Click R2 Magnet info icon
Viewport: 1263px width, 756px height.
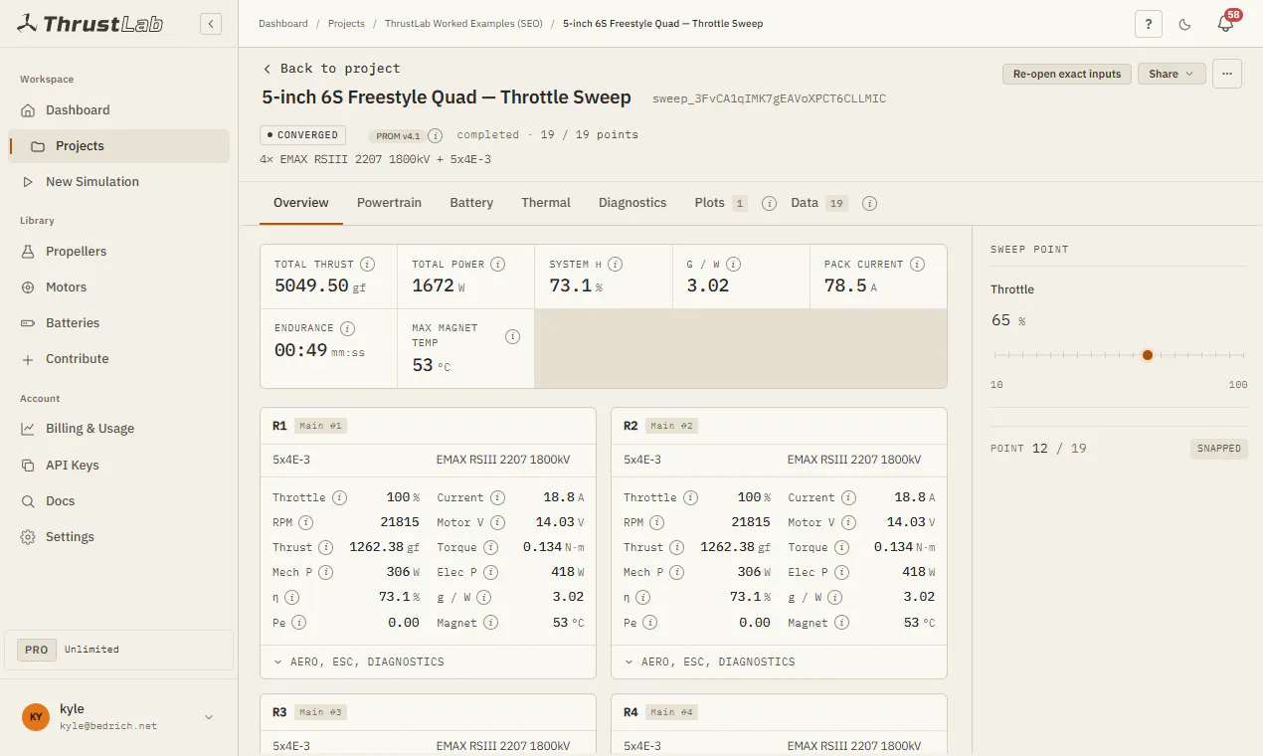[842, 623]
